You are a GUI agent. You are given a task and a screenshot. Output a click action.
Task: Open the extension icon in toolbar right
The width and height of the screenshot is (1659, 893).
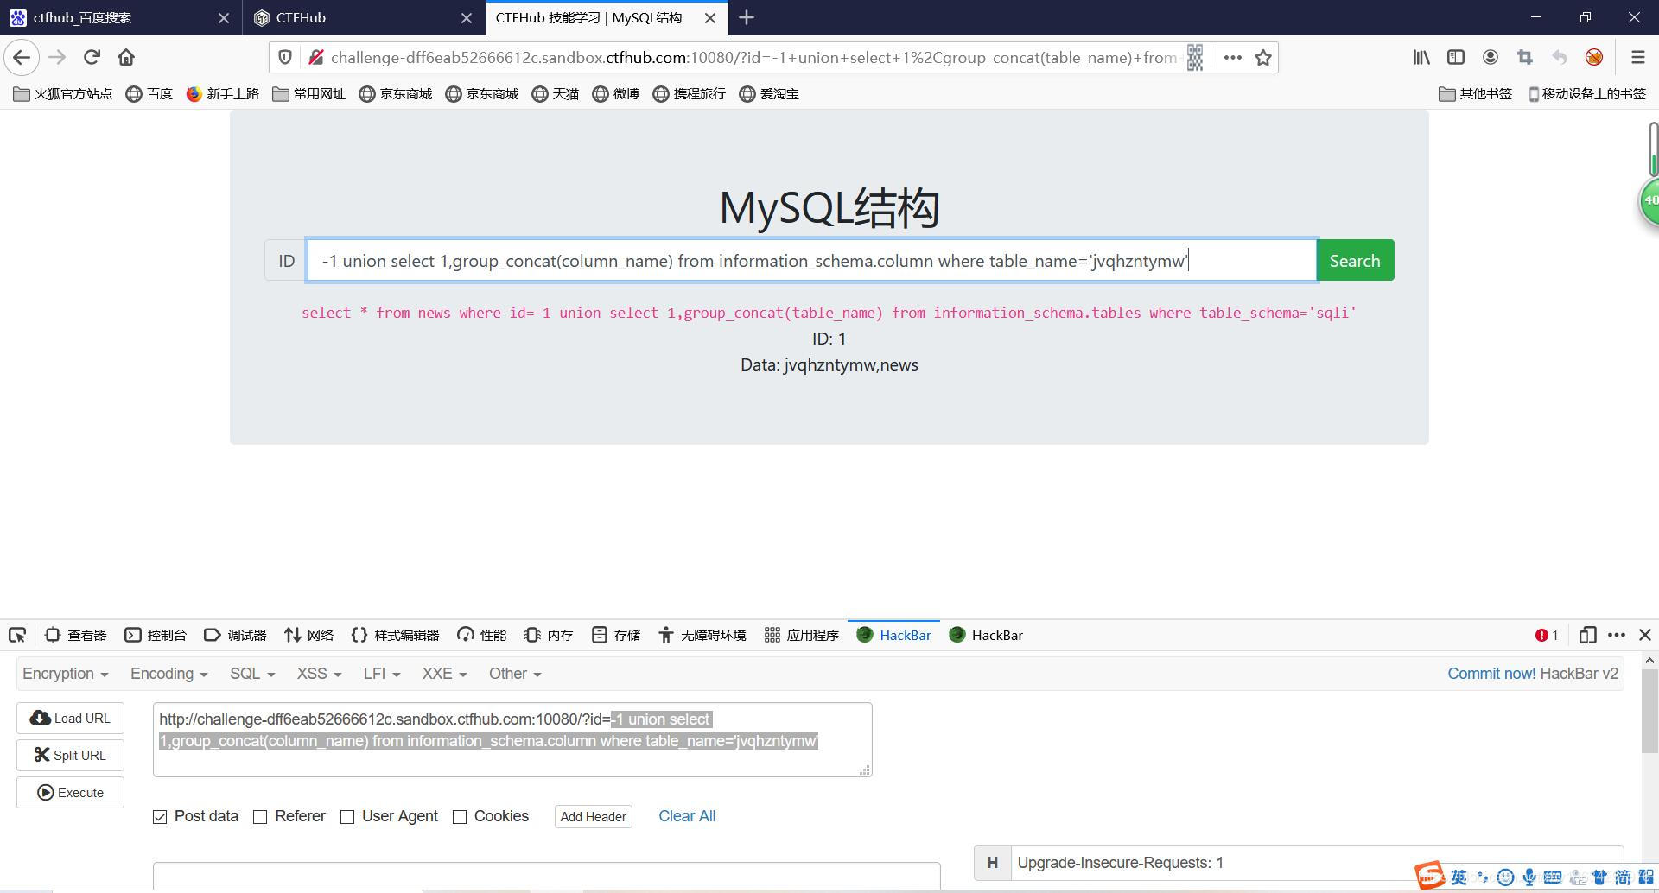click(x=1594, y=58)
